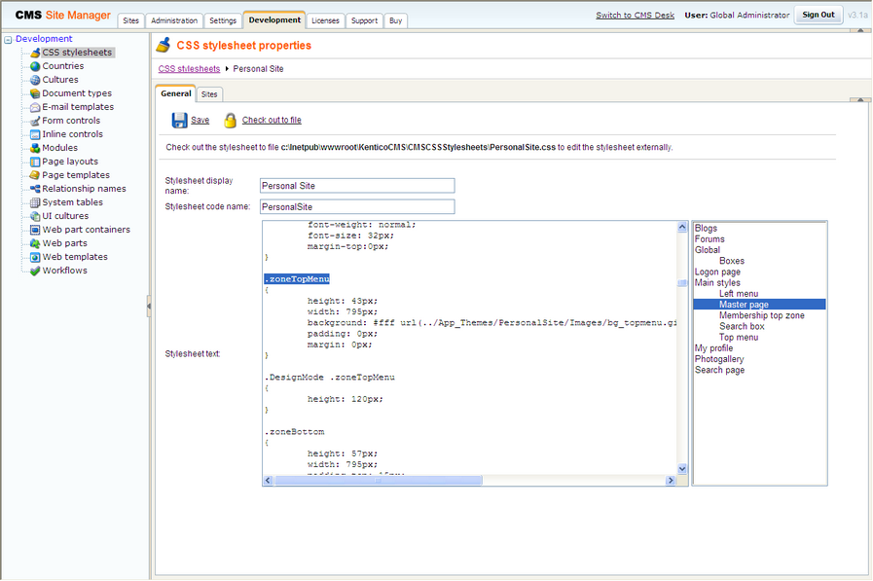
Task: Click the editor horizontal scrollbar thumb
Action: pos(378,480)
